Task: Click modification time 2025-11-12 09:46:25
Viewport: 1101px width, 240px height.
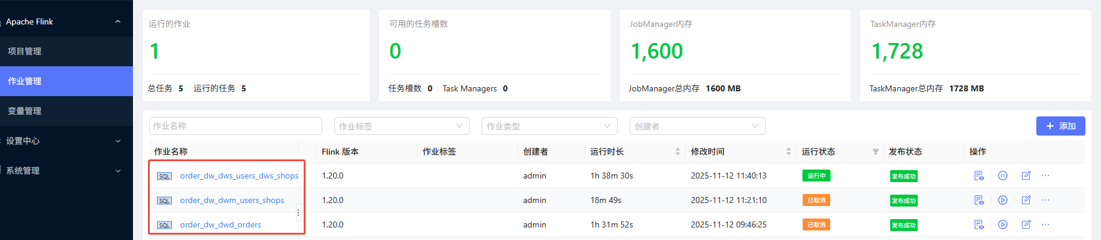Action: click(728, 224)
